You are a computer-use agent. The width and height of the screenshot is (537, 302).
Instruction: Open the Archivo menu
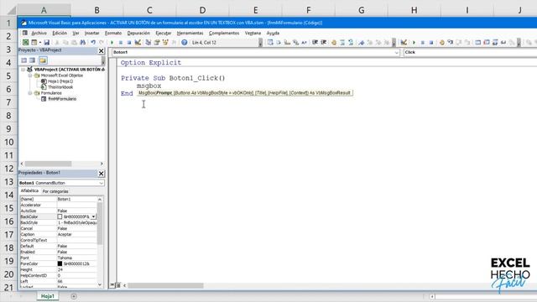39,34
